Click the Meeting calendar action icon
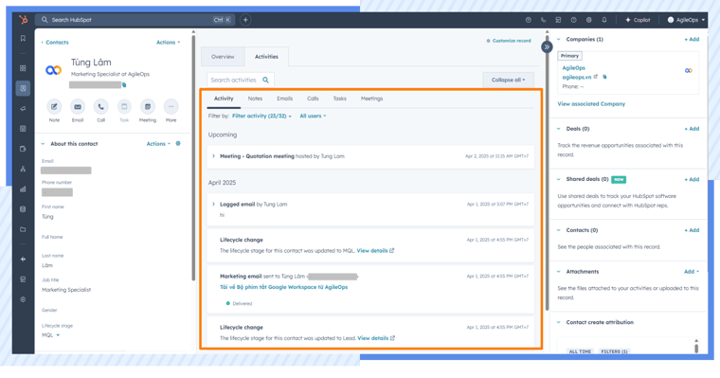720x378 pixels. (148, 106)
